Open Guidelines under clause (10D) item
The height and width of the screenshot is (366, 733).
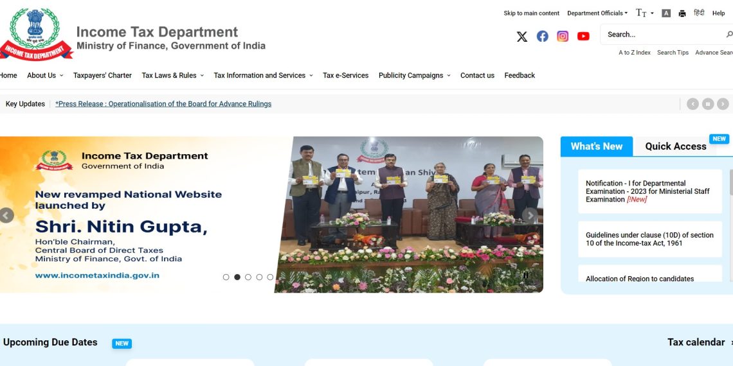(650, 239)
